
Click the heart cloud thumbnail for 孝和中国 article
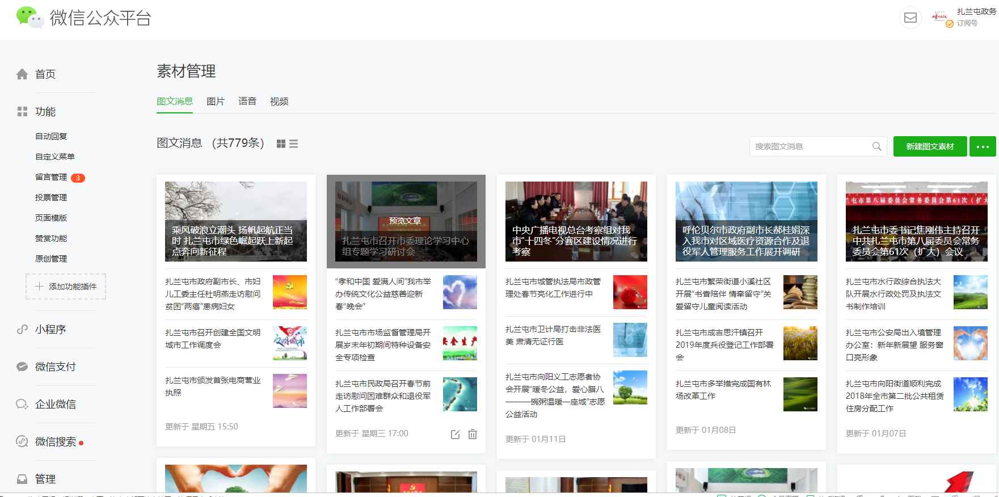pyautogui.click(x=460, y=292)
